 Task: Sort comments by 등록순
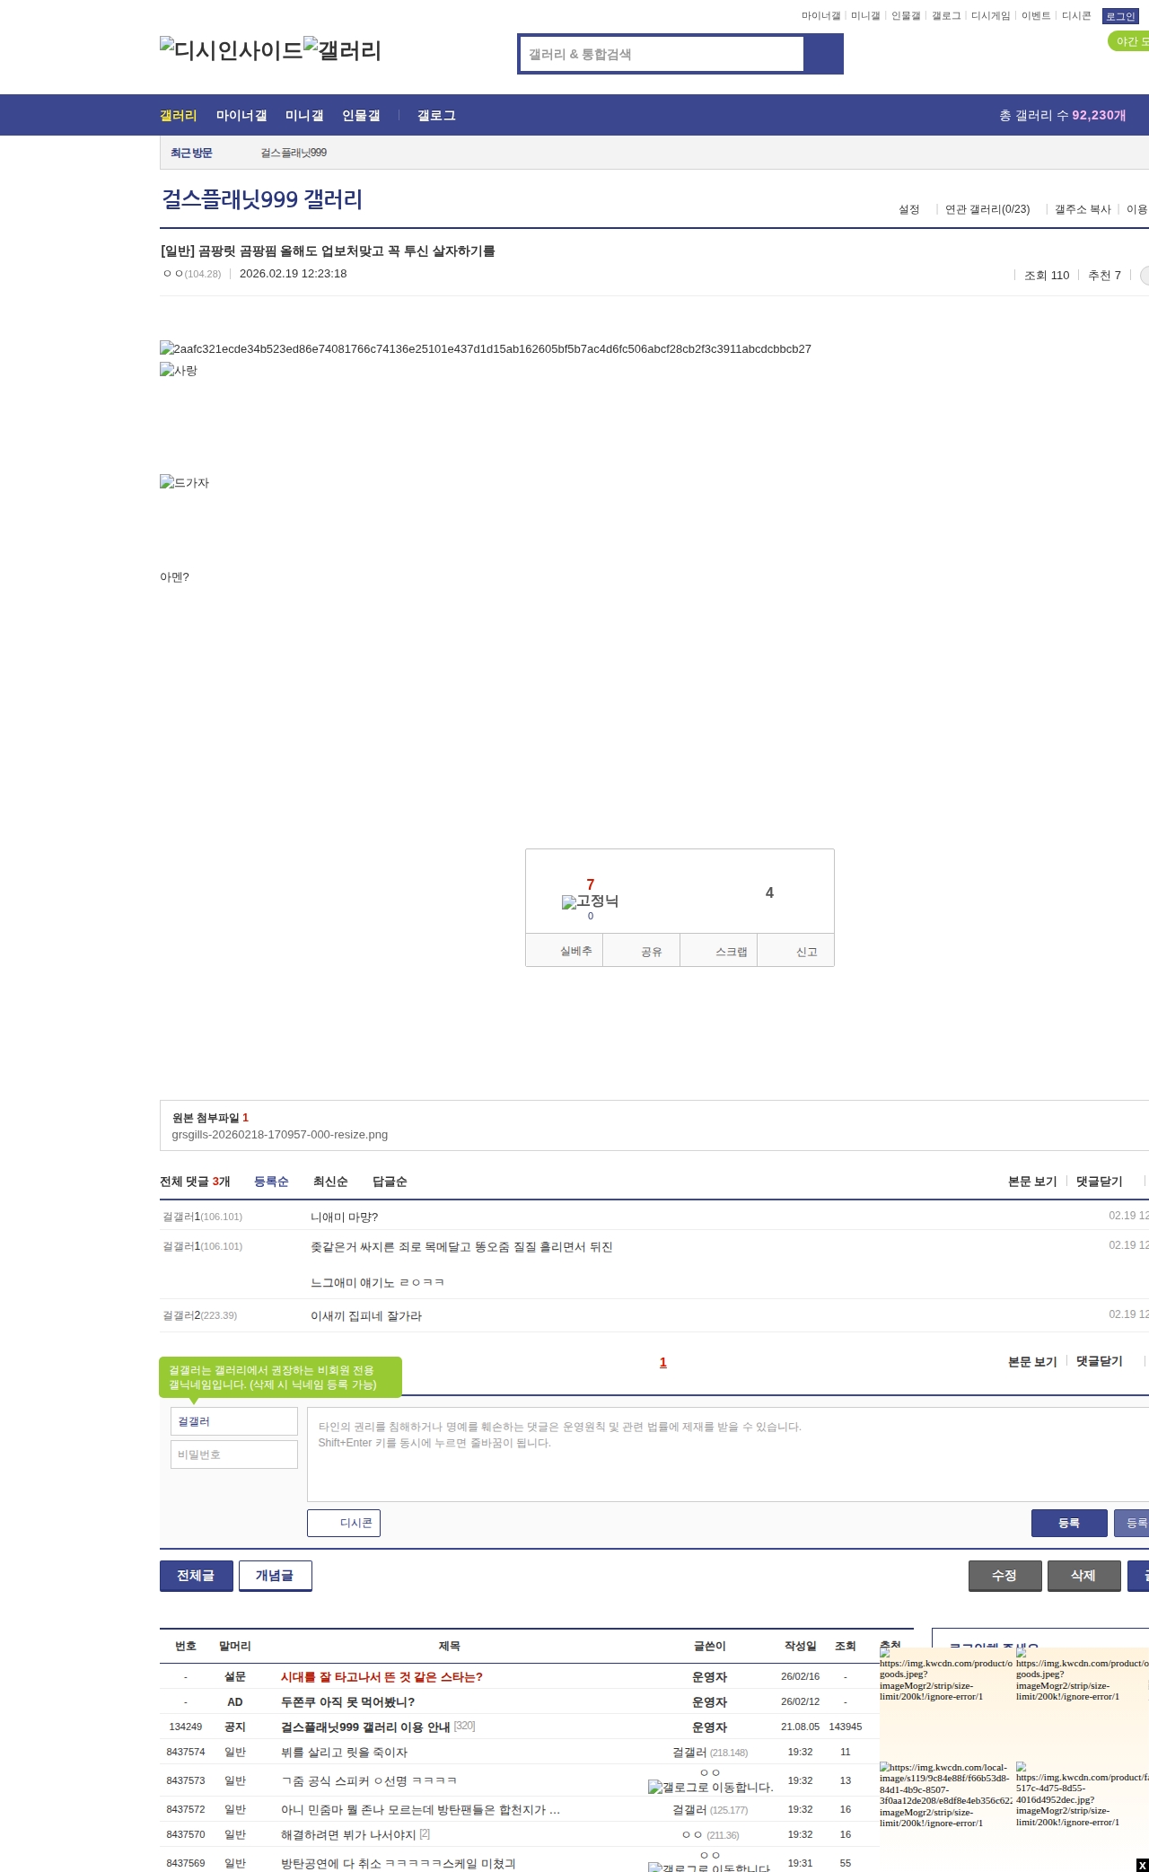(x=271, y=1182)
